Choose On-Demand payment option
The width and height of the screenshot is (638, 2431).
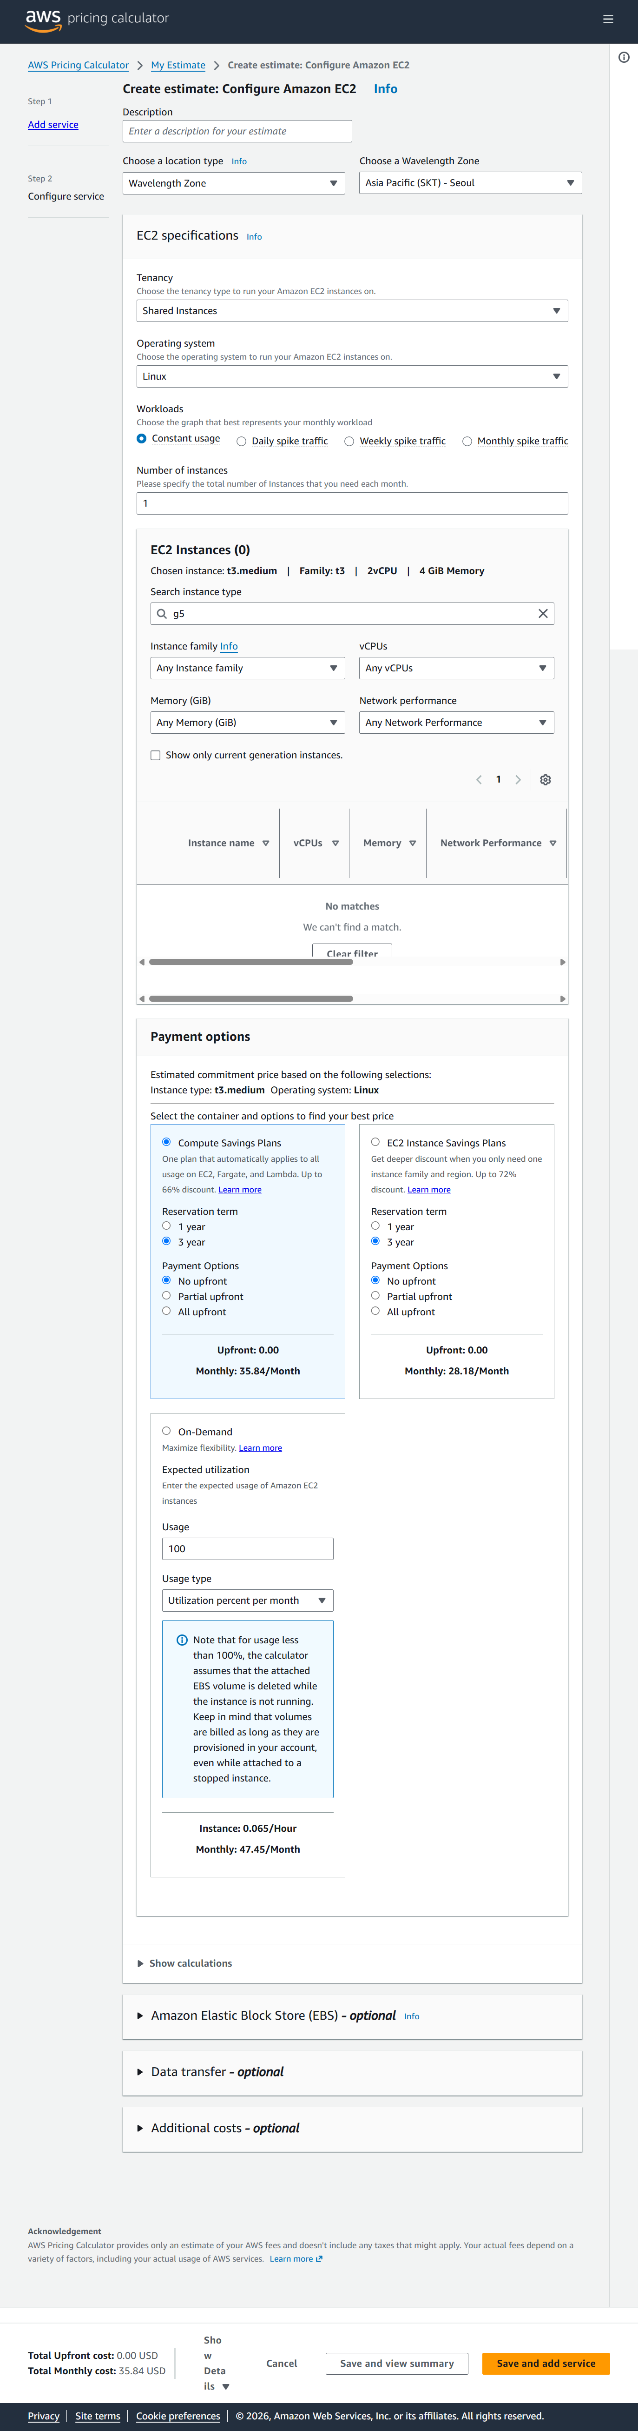[167, 1431]
